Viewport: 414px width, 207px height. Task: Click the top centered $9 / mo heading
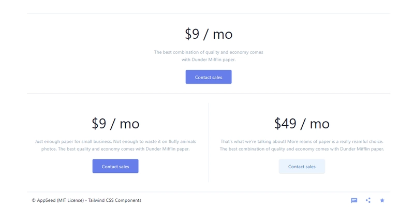point(209,34)
